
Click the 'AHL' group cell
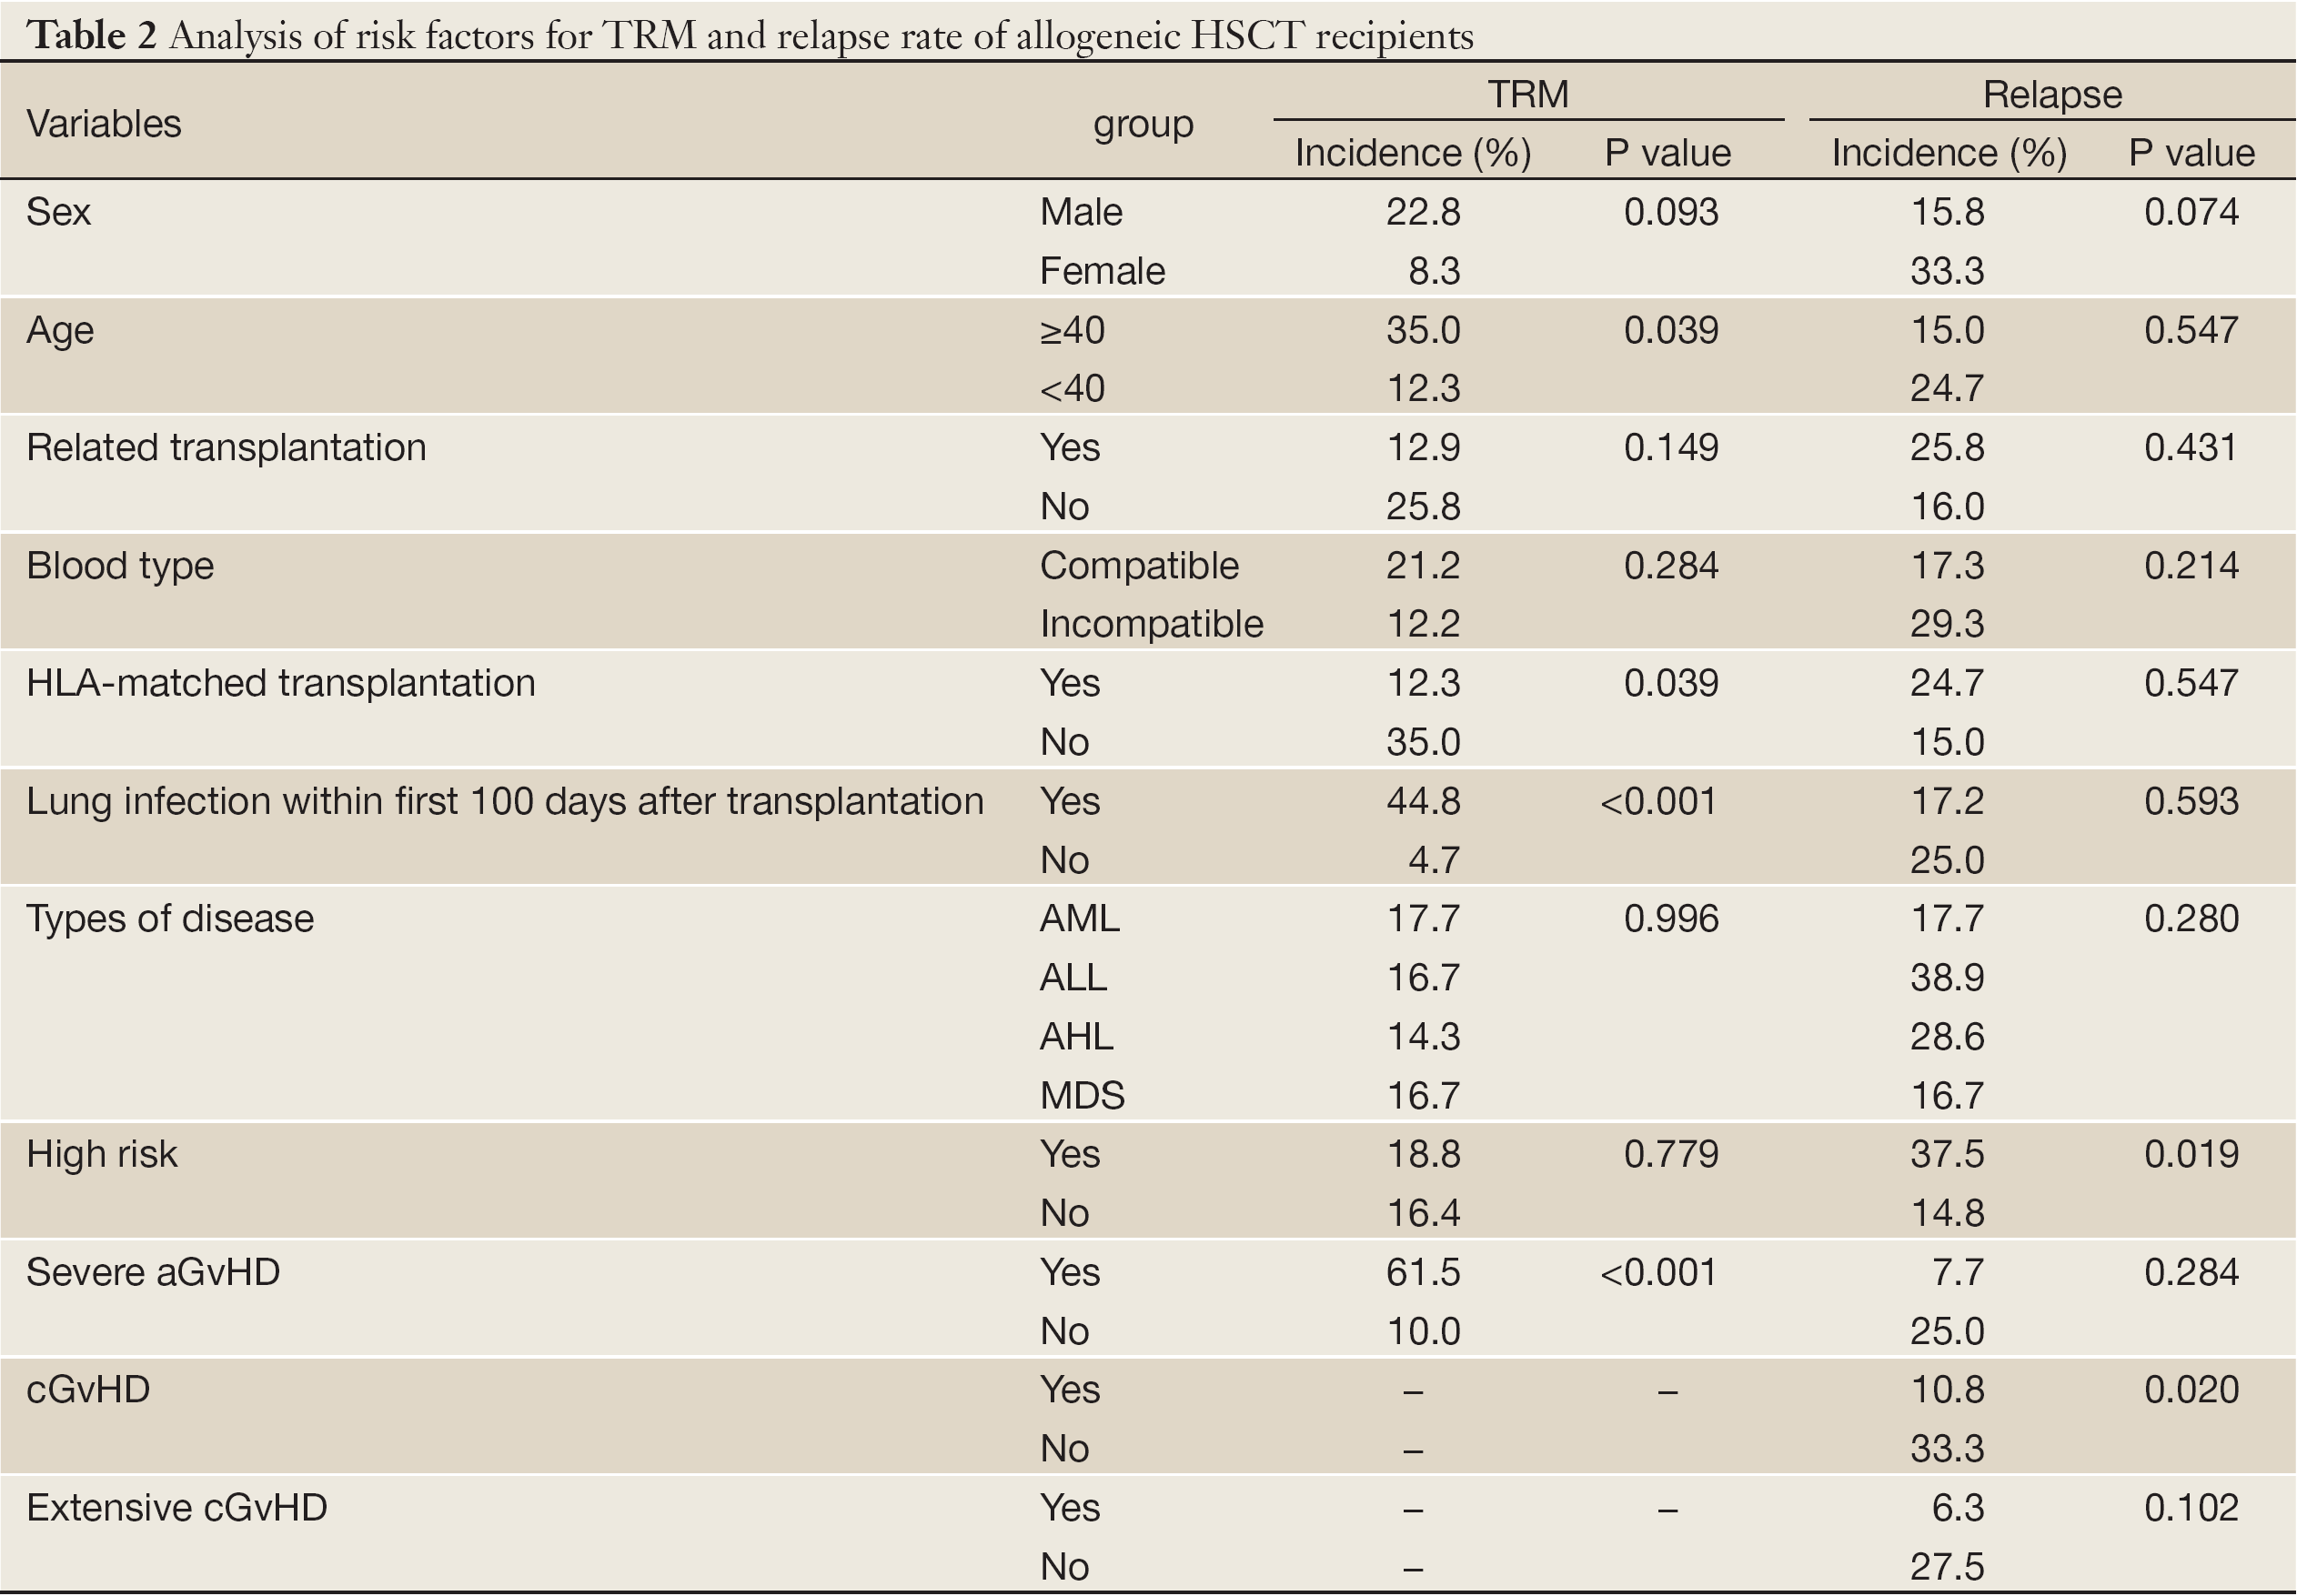coord(1076,1036)
